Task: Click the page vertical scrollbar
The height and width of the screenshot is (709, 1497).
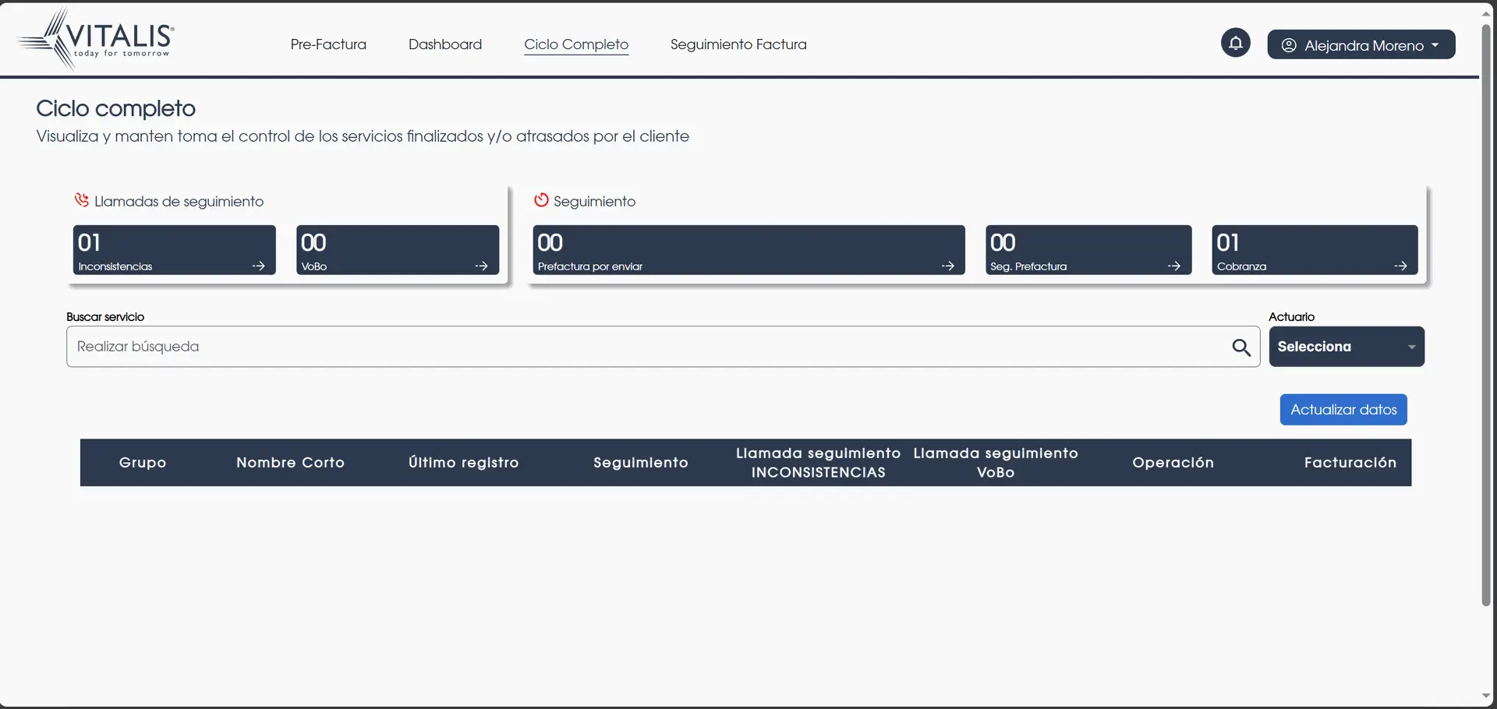Action: point(1485,312)
